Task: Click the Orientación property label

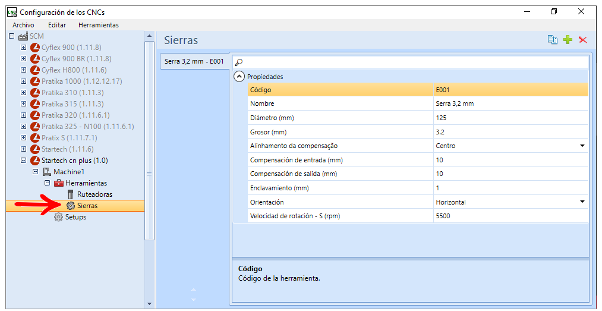Action: [x=267, y=202]
